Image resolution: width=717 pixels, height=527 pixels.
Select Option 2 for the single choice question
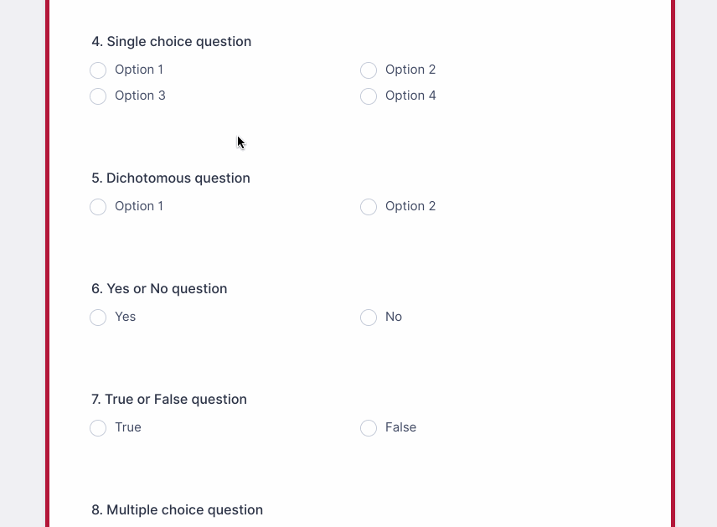click(369, 70)
